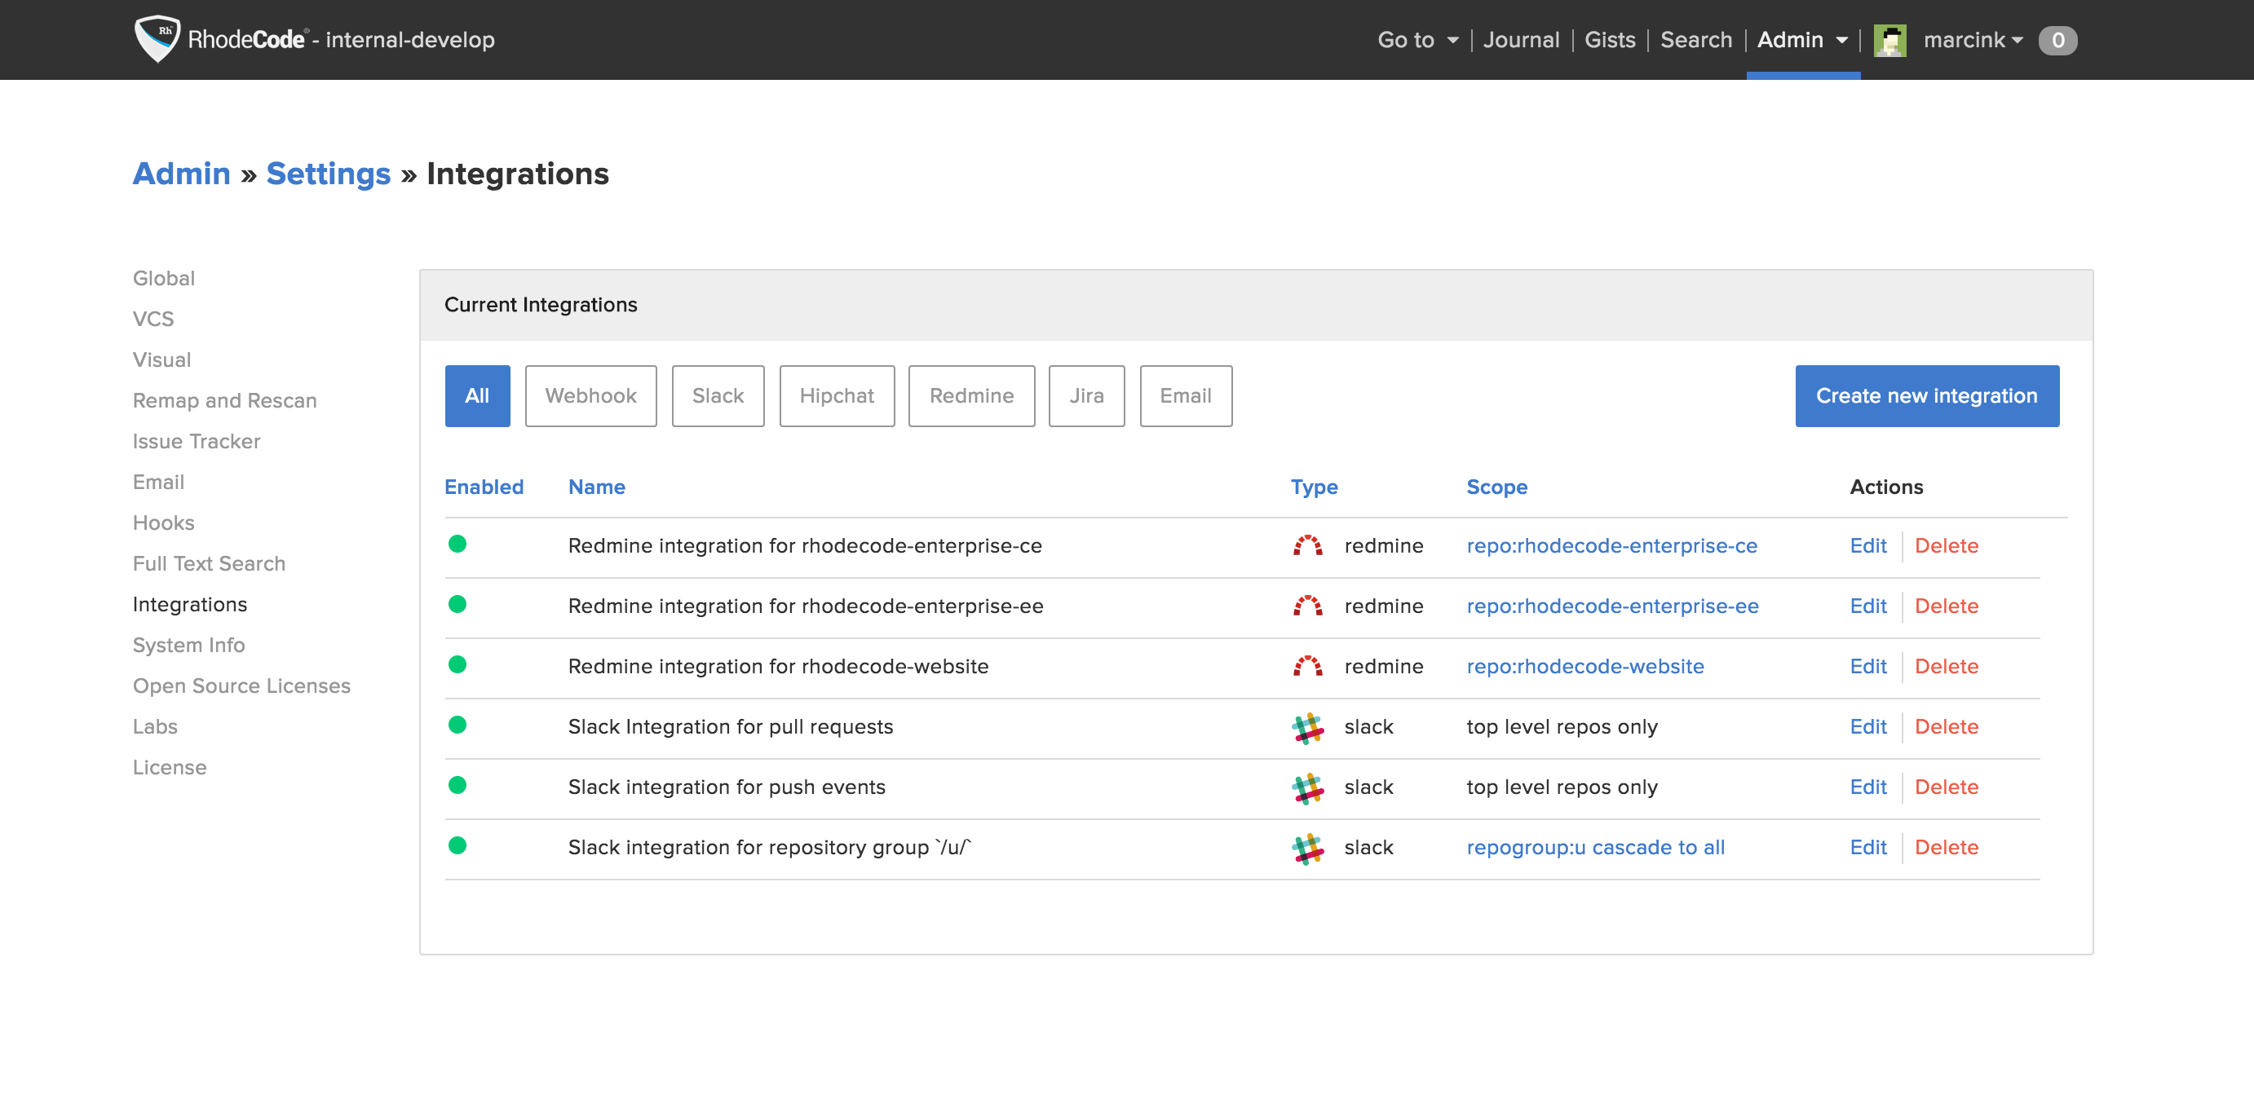The height and width of the screenshot is (1120, 2254).
Task: Open the marcink user dropdown
Action: tap(1973, 40)
